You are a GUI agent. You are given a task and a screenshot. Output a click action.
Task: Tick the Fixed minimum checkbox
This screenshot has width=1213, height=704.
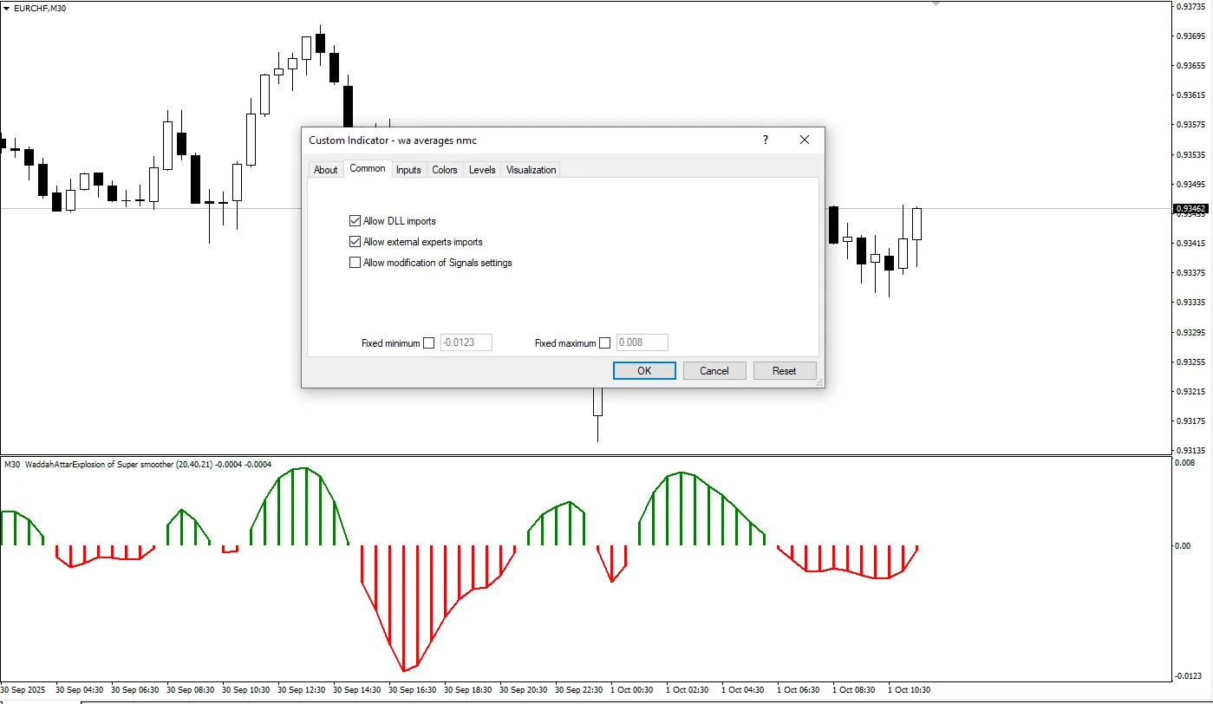428,343
